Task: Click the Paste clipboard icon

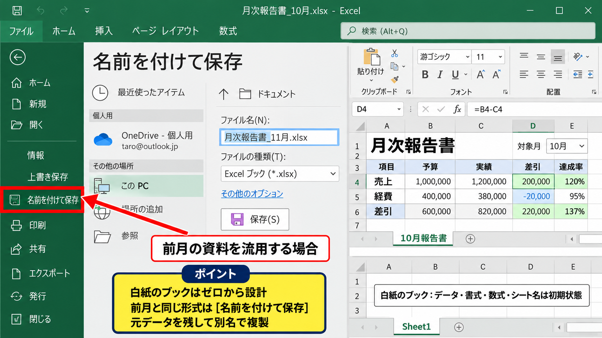Action: (x=371, y=57)
